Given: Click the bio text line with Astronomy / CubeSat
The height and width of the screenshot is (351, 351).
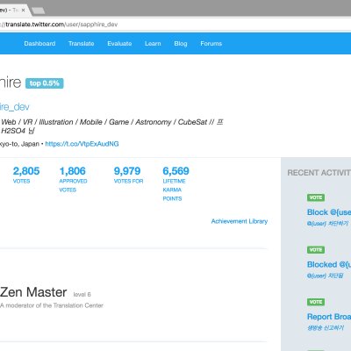Looking at the screenshot, I should click(x=111, y=122).
